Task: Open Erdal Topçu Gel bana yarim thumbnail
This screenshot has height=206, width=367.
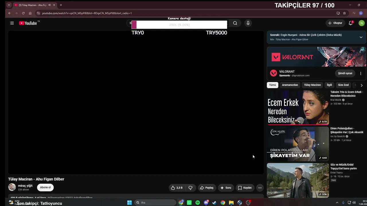Action: pos(298,180)
